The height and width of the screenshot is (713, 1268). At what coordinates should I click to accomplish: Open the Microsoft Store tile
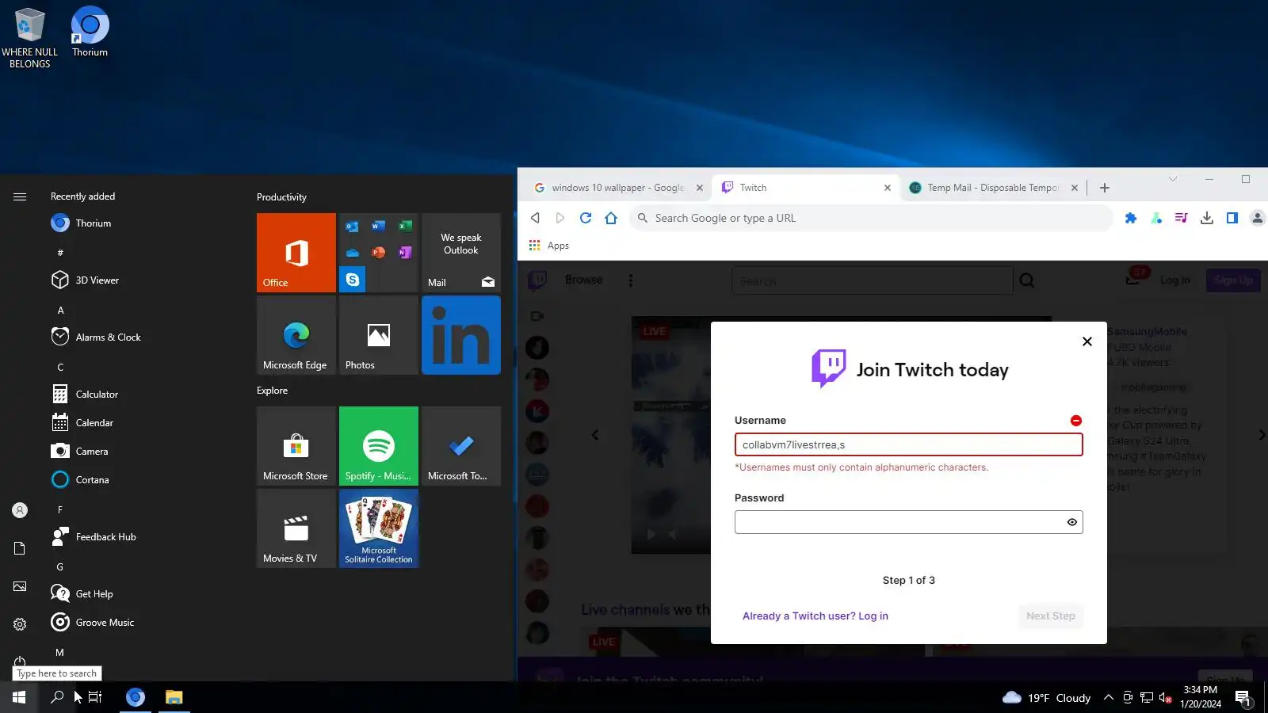(x=296, y=446)
